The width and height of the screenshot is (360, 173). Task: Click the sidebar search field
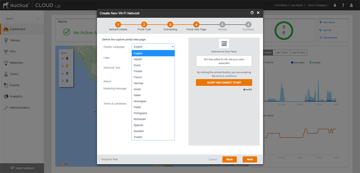21,19
